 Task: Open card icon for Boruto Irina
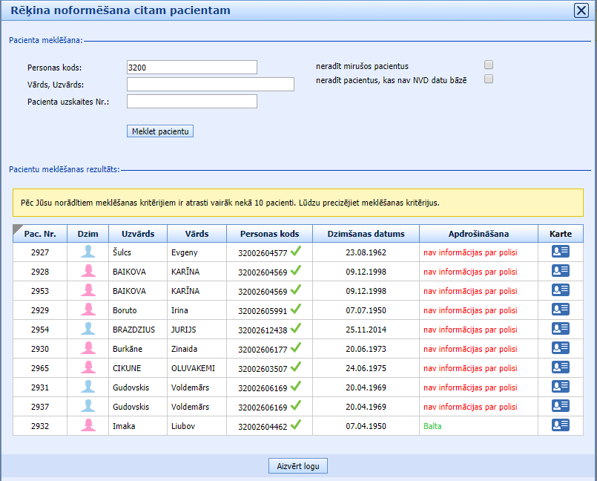point(560,310)
